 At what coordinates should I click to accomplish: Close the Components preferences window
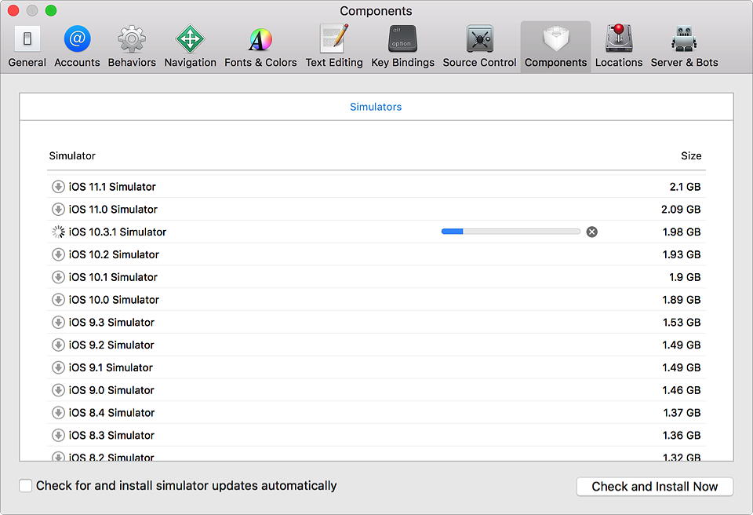[x=13, y=10]
